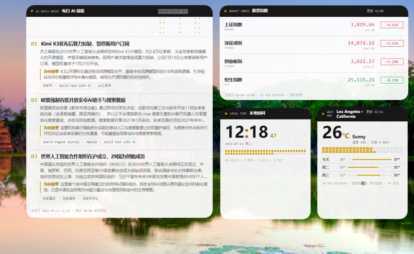Screen dimensions: 414x254
Task: Click the 更新 12:02 market update time
Action: (375, 11)
